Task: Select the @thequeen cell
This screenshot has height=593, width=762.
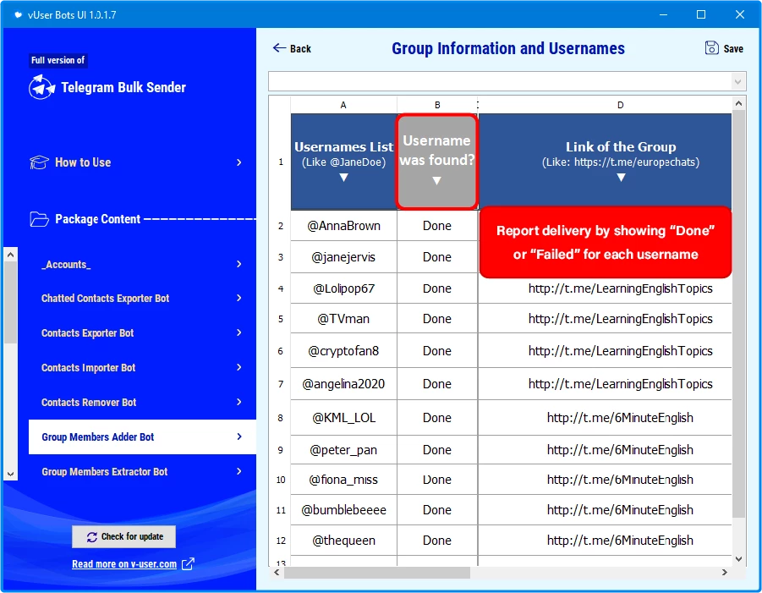Action: [x=343, y=541]
